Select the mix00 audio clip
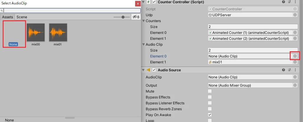303x122 pixels. click(36, 35)
